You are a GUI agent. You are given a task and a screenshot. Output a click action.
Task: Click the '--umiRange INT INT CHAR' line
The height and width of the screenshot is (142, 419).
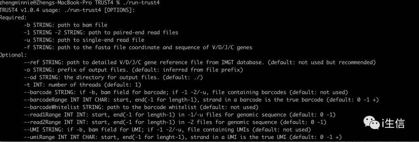tap(183, 137)
